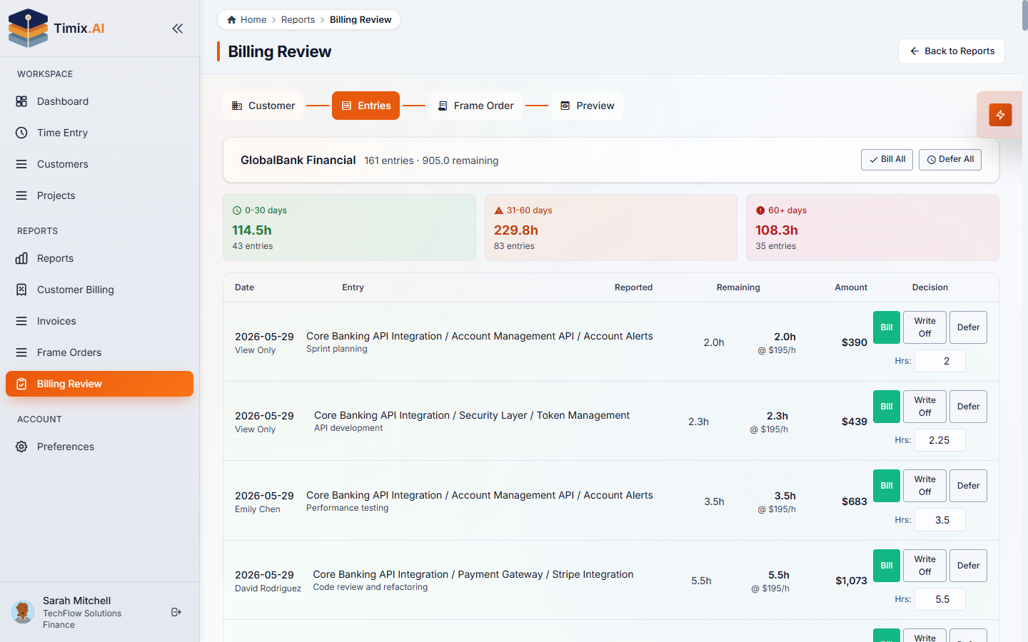The width and height of the screenshot is (1028, 642).
Task: Click Bill All button
Action: [887, 160]
